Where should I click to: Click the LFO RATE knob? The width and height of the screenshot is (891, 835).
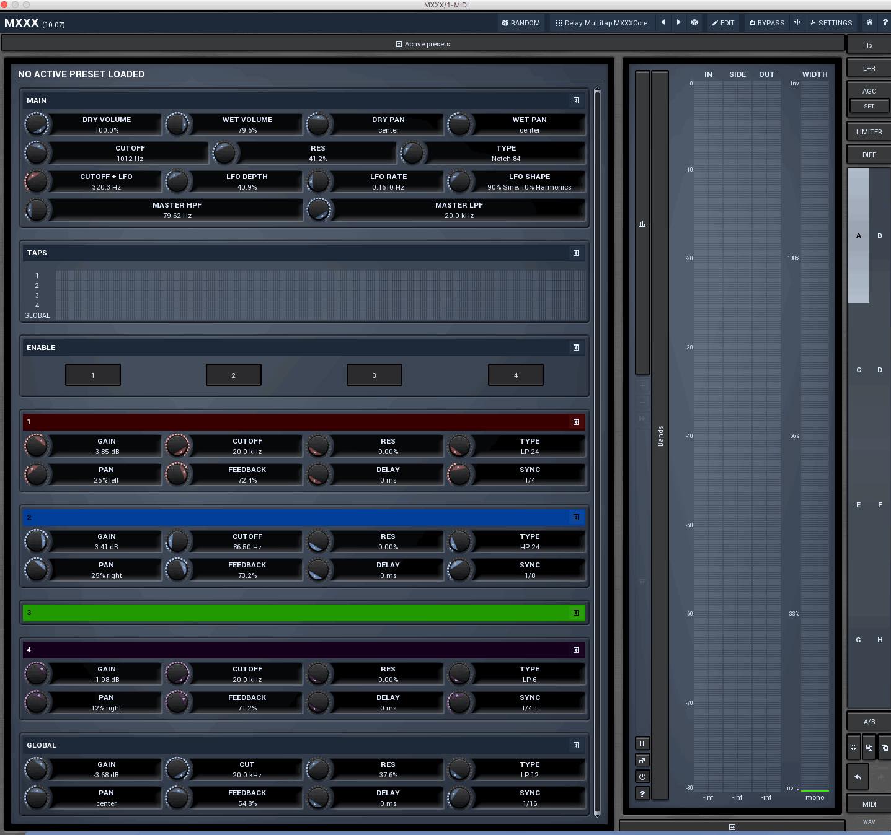(x=319, y=181)
